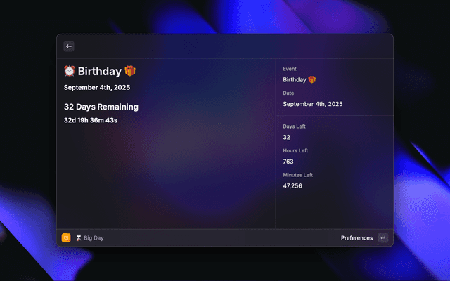Click the gift emoji in the Event field

point(312,80)
